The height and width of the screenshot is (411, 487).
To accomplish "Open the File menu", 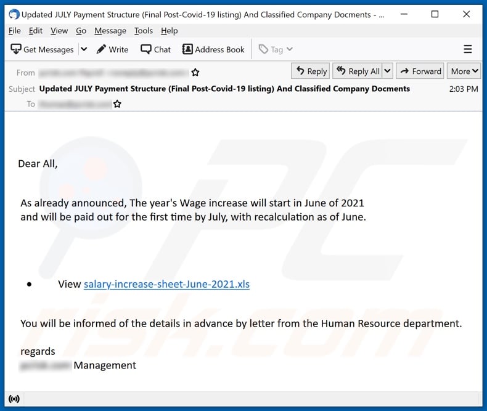I will tap(15, 31).
